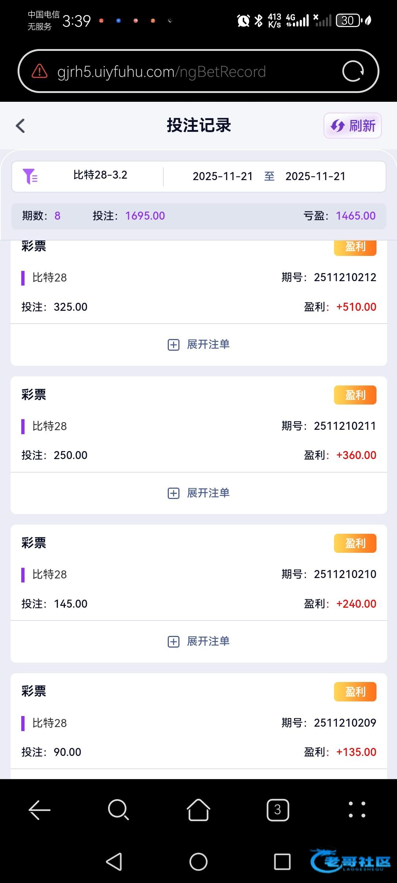Pick the start date 2025-11-21 field
Screen dimensions: 397x883
[x=223, y=176]
